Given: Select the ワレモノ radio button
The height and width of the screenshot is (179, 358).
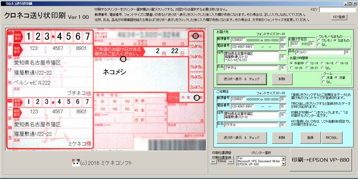Looking at the screenshot, I should 318,41.
